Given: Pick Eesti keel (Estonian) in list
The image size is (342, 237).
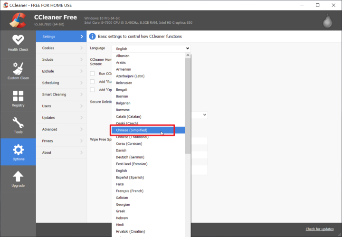Looking at the screenshot, I should [148, 164].
